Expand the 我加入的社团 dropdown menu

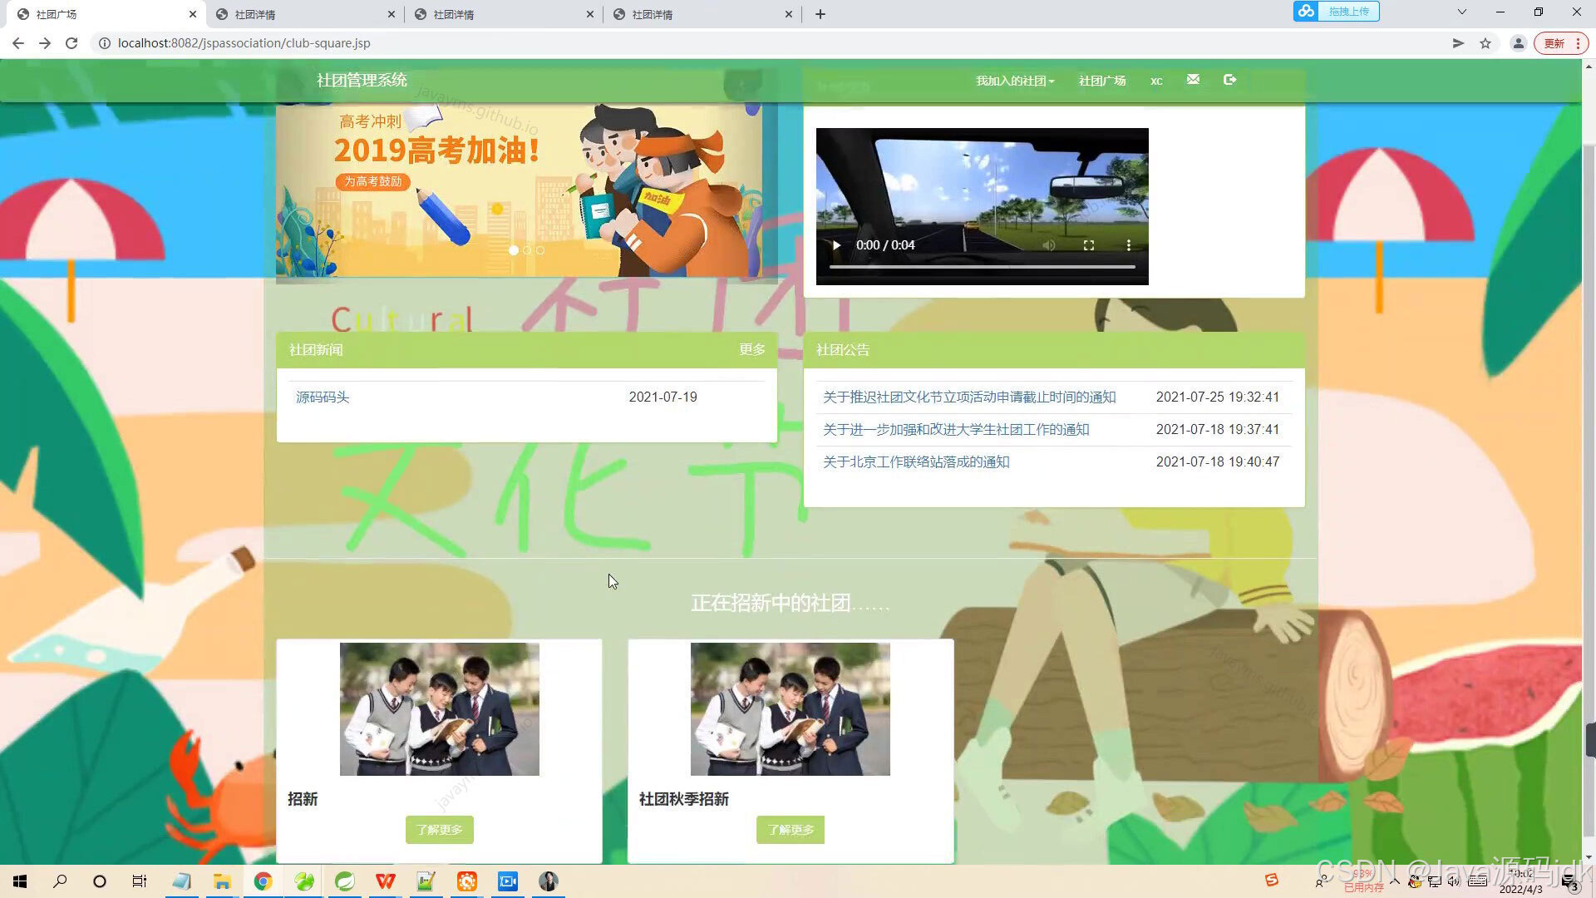point(1013,80)
